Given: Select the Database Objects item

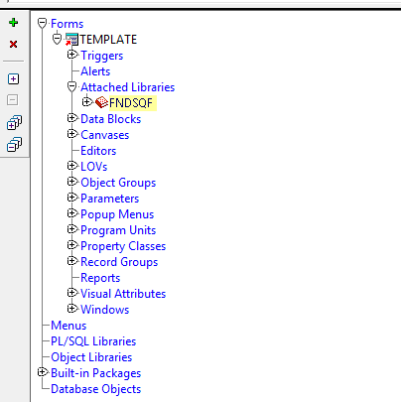Looking at the screenshot, I should 96,389.
